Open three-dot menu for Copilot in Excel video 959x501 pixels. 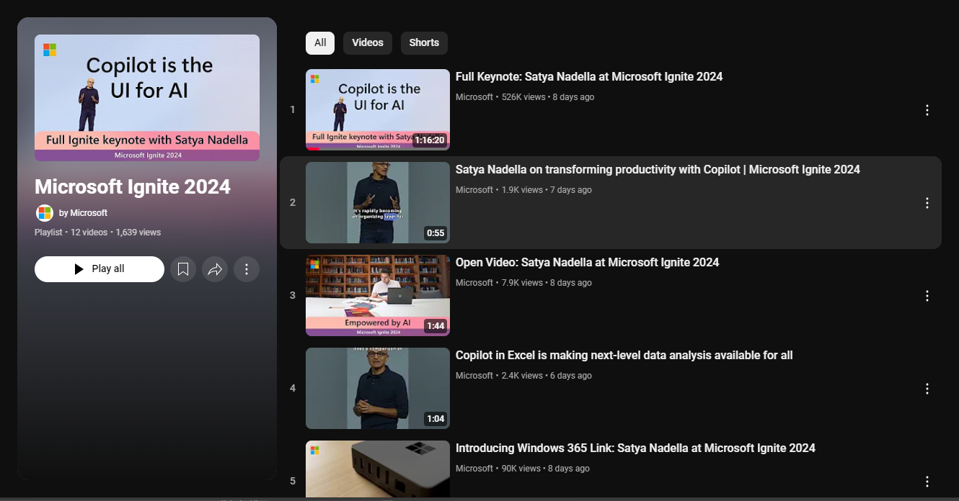pyautogui.click(x=927, y=389)
